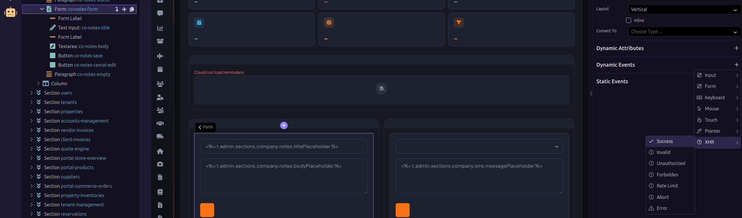Open the empty select dropdown in SMS form
Viewport: 742px width, 218px height.
coord(479,146)
